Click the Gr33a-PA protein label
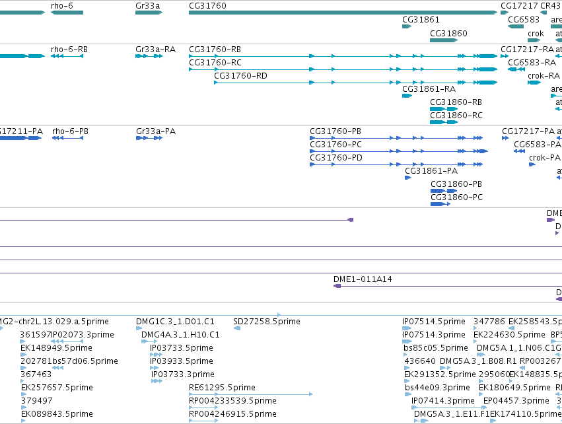 pos(156,131)
